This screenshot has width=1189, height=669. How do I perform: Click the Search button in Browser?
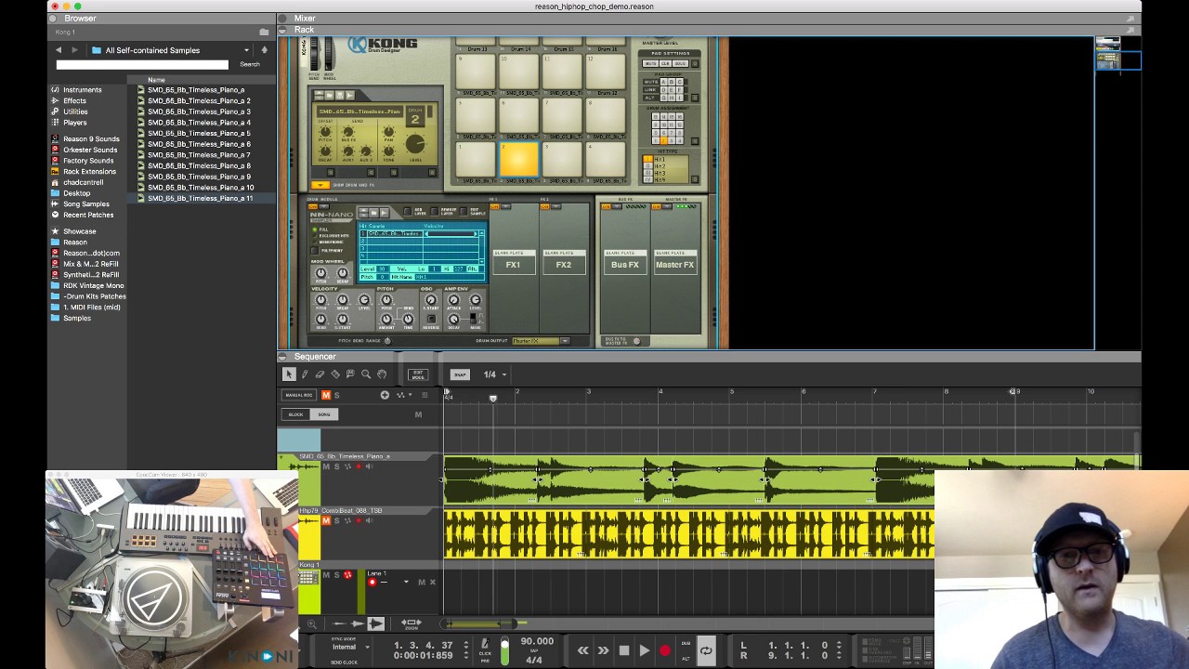coord(250,65)
